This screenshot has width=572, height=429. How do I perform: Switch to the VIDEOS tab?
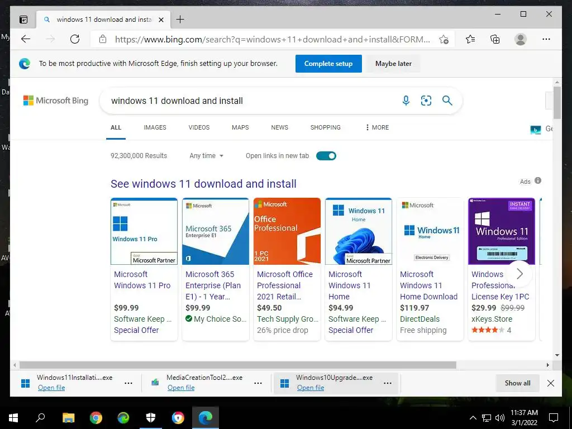pyautogui.click(x=199, y=127)
